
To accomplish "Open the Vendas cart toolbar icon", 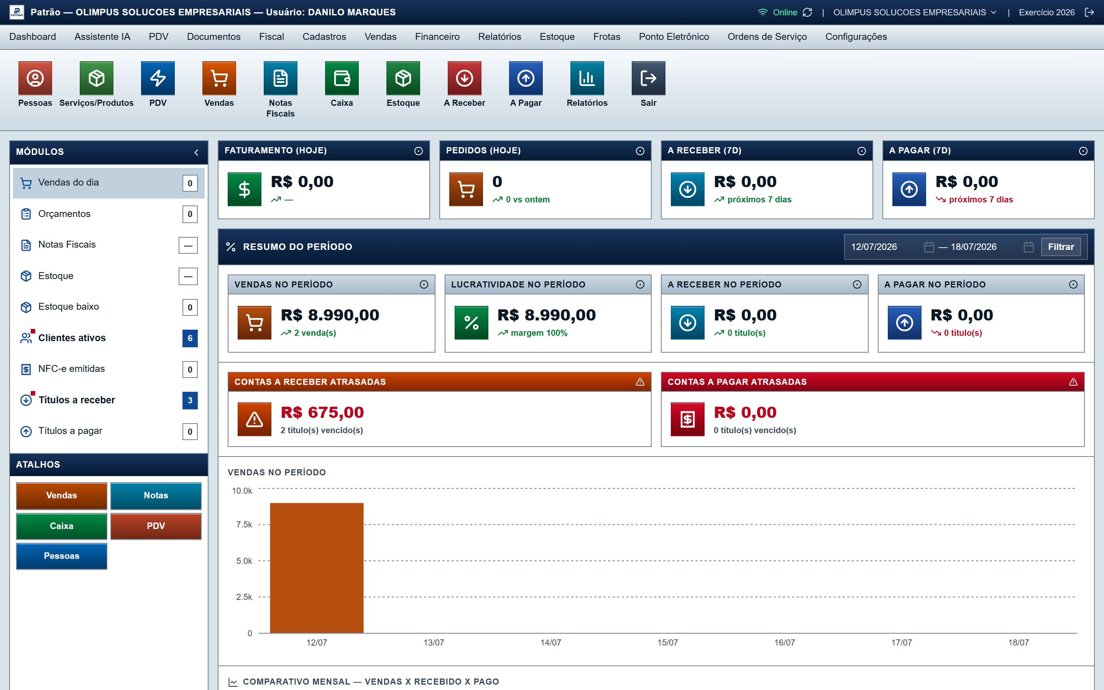I will (x=219, y=78).
